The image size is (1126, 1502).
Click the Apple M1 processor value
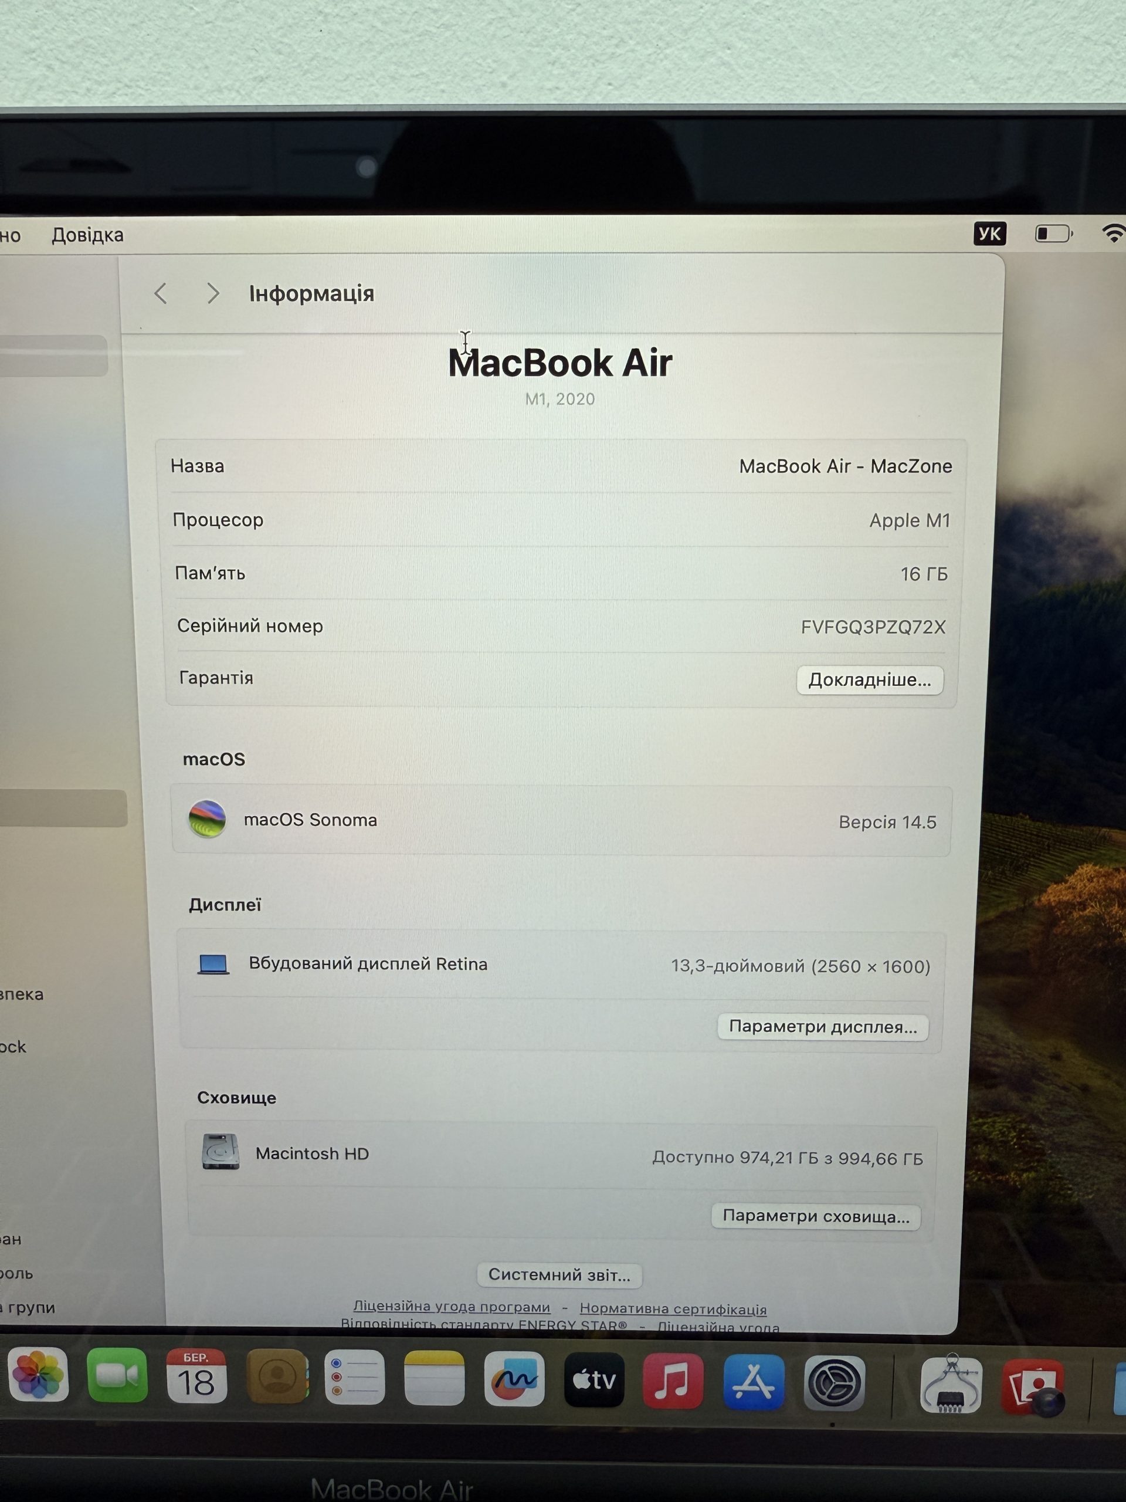pyautogui.click(x=910, y=520)
